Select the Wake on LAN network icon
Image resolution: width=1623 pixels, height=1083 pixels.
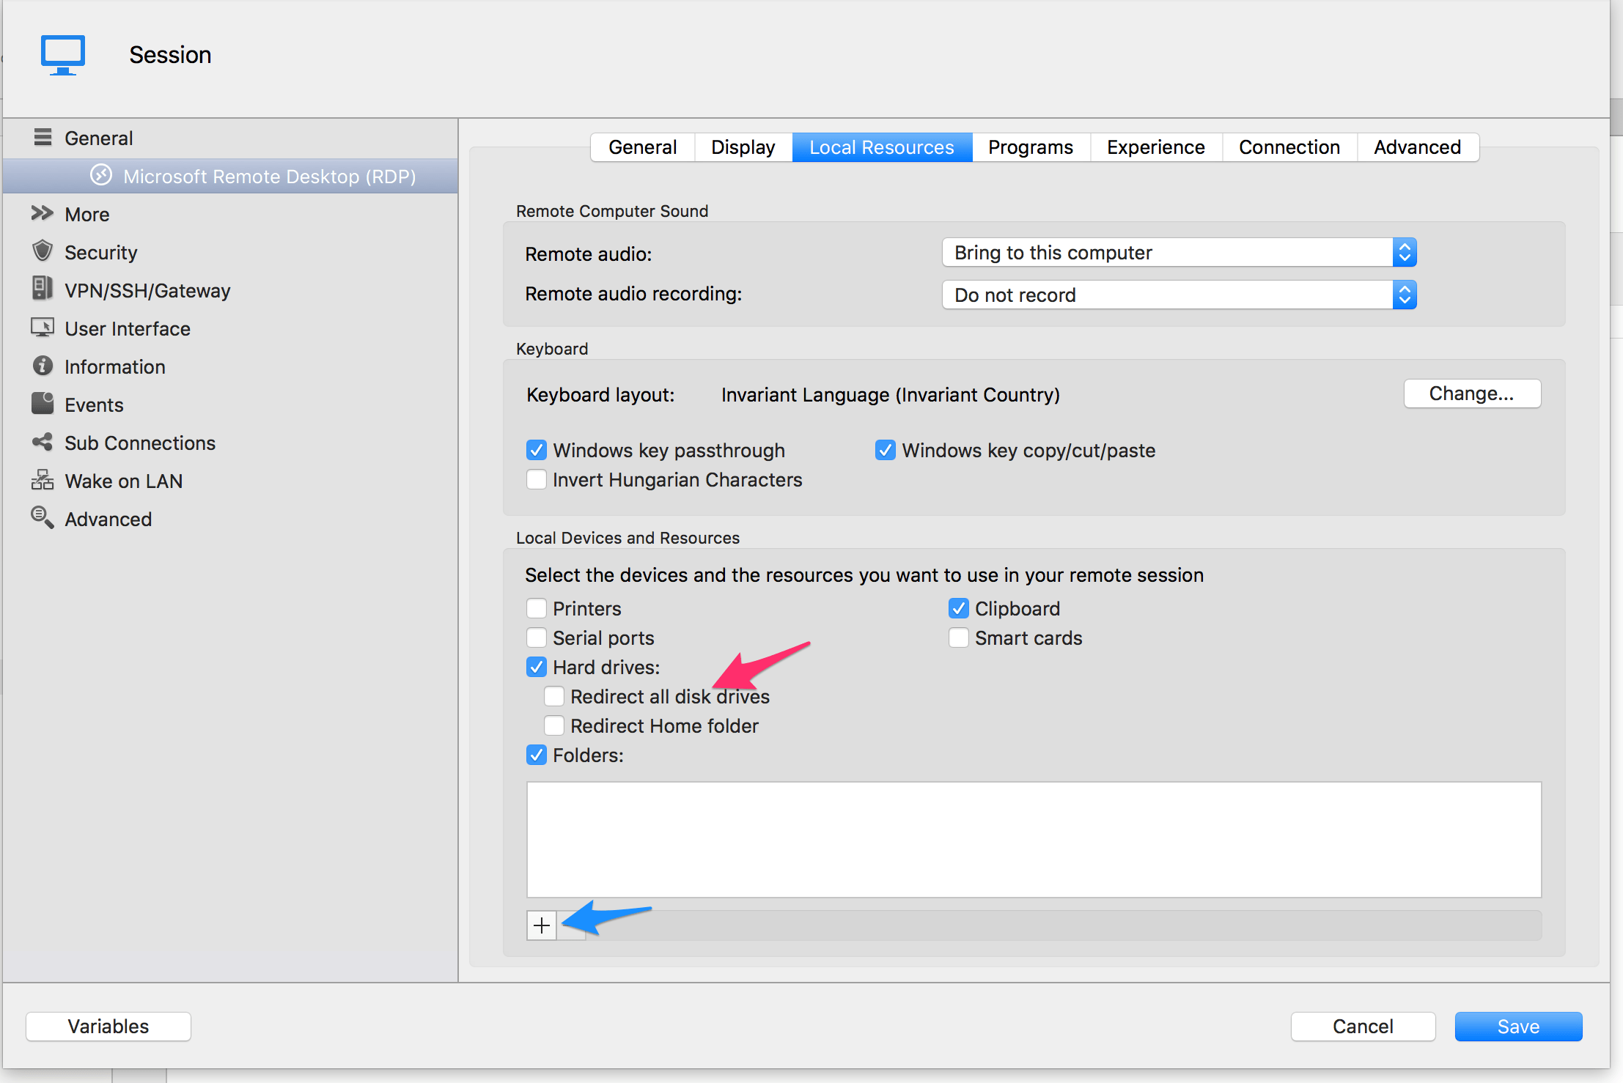click(x=43, y=480)
